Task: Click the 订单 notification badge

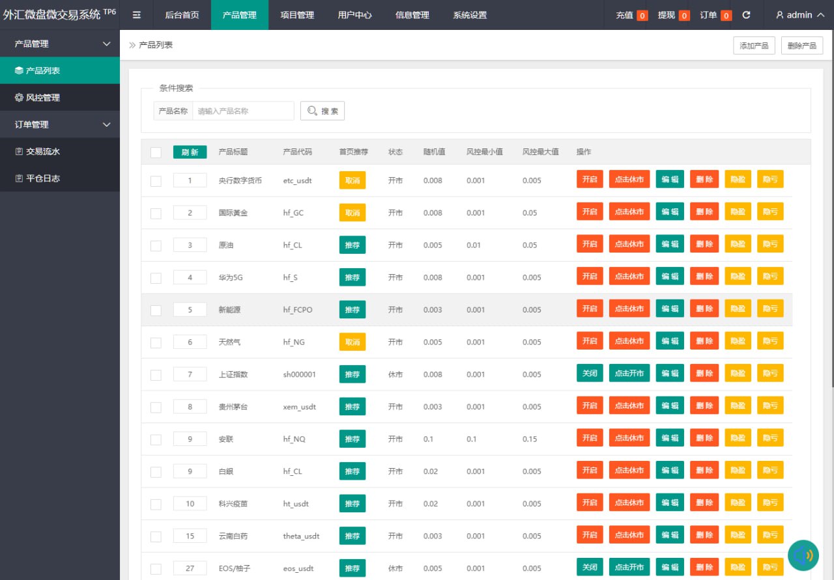Action: pos(726,16)
